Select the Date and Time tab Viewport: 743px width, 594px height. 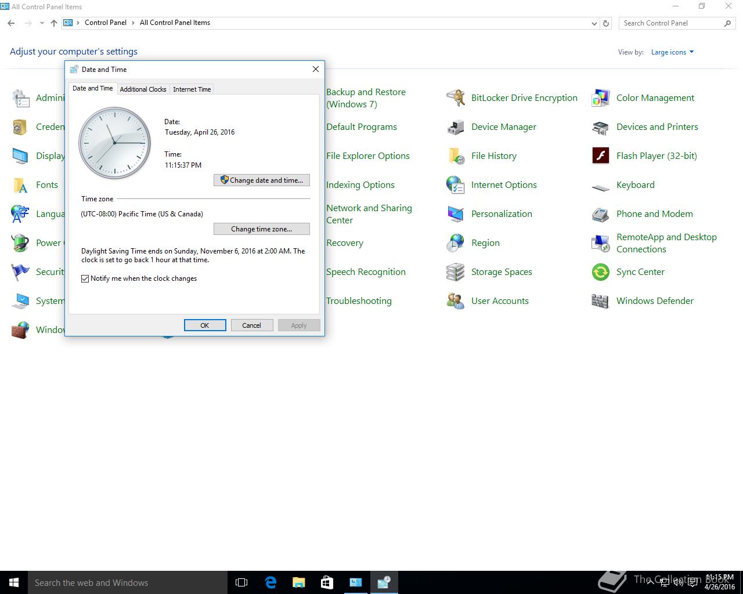pyautogui.click(x=93, y=88)
